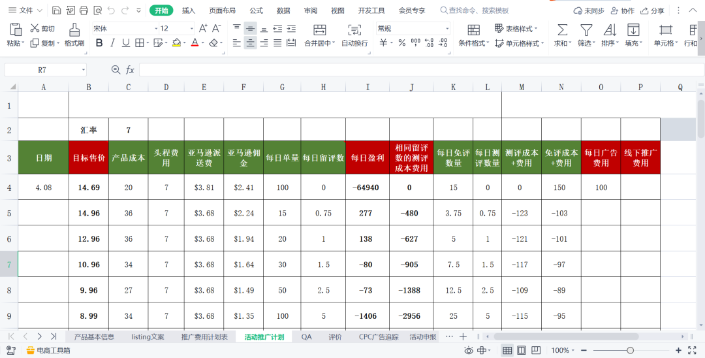Screen dimensions: 705x358
Task: Open the font name dropdown (宋体)
Action: pyautogui.click(x=156, y=29)
